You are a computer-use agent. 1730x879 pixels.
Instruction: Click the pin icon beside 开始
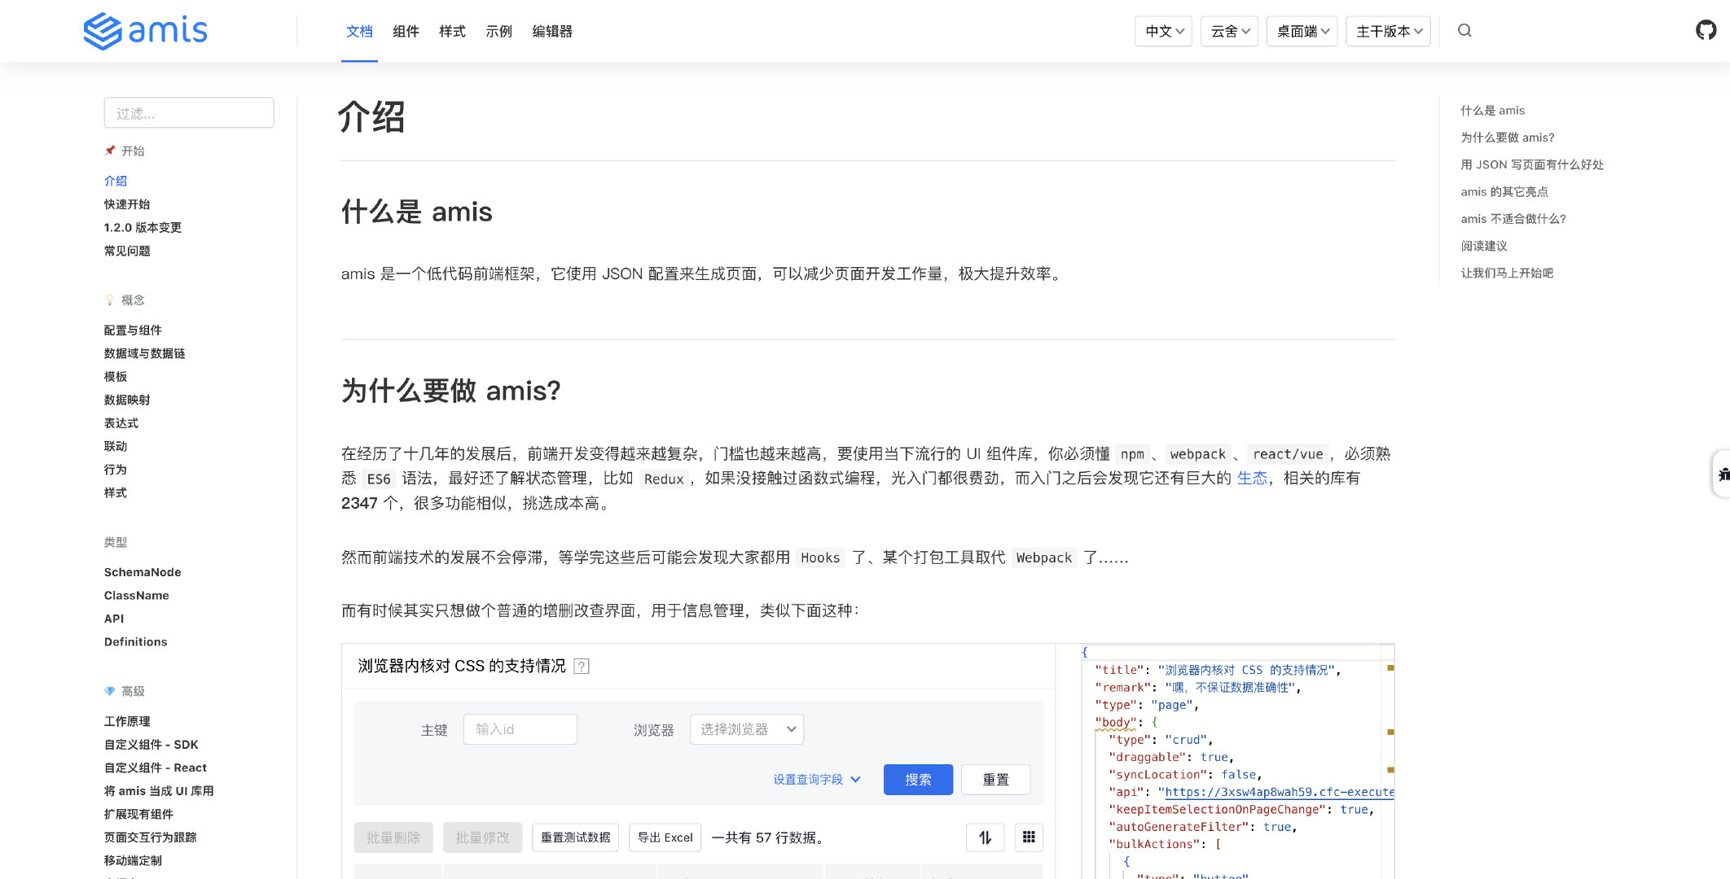(110, 151)
